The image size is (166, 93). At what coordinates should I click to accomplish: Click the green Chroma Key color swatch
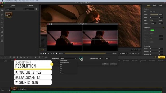point(152,30)
